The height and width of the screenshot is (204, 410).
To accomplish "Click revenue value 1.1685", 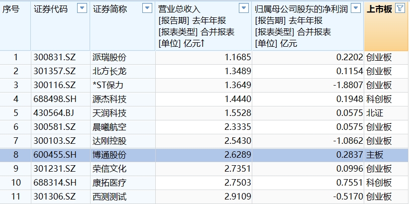I will [238, 57].
